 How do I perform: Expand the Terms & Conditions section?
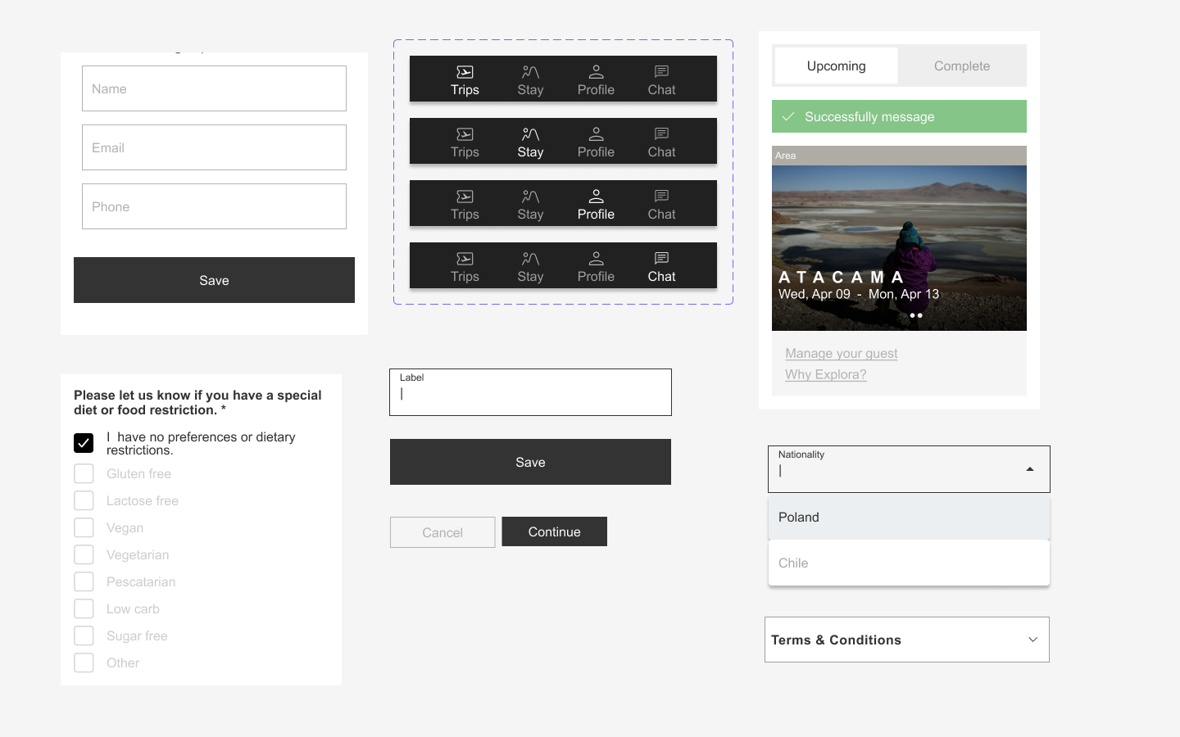(x=1032, y=640)
